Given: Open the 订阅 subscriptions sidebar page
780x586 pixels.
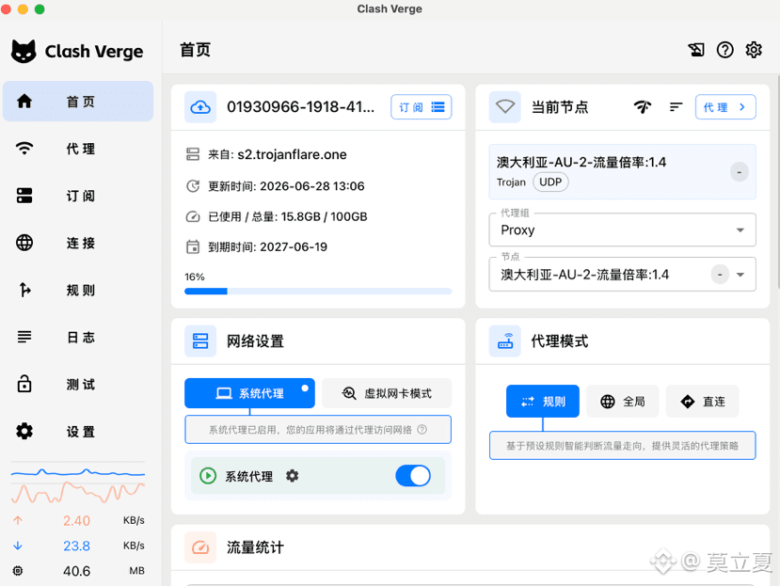Looking at the screenshot, I should click(78, 196).
